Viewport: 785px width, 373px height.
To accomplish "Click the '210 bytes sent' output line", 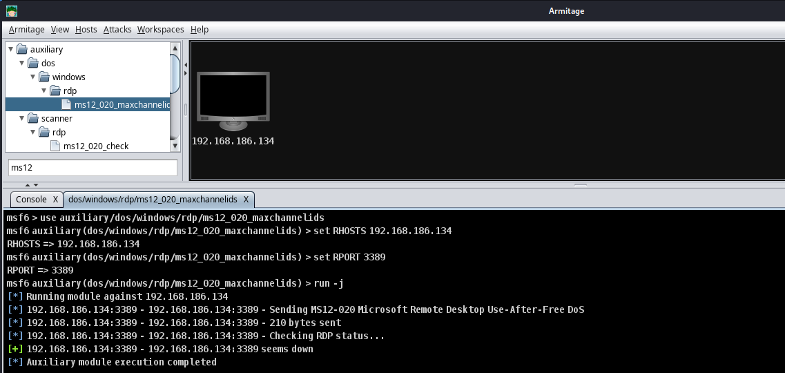I will [x=175, y=323].
